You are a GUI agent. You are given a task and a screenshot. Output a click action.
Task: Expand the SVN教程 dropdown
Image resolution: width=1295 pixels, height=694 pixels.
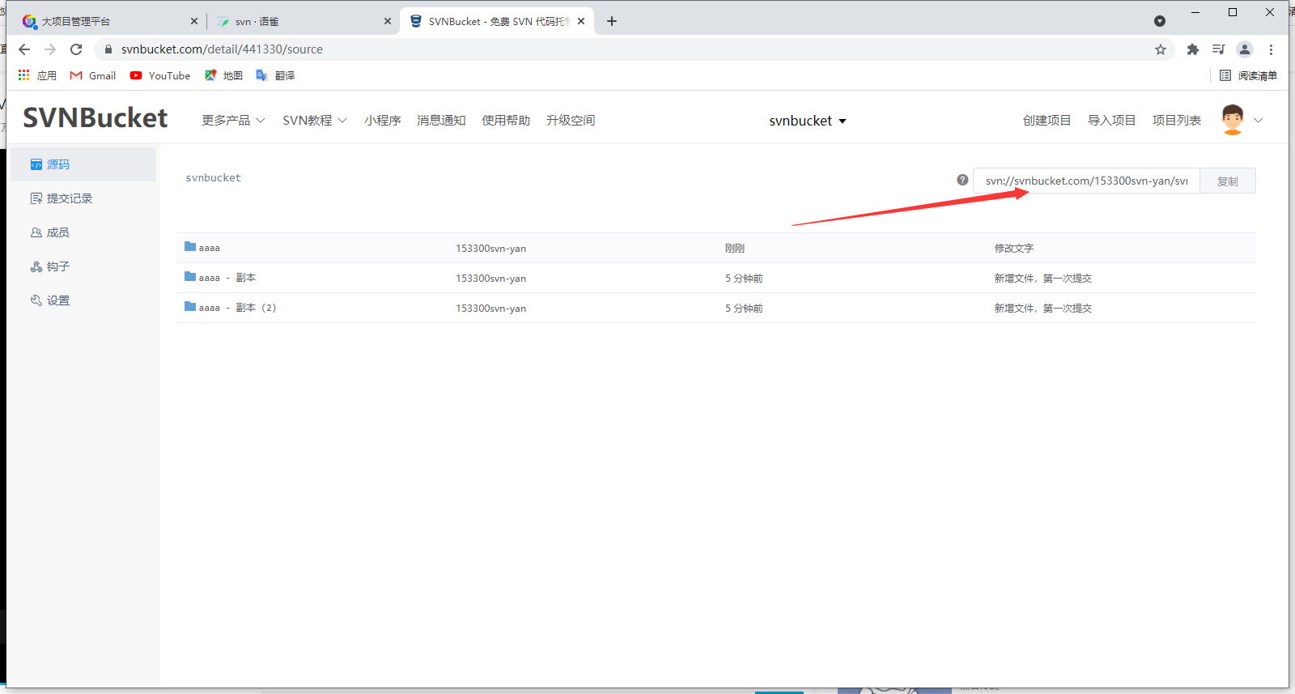(x=315, y=120)
